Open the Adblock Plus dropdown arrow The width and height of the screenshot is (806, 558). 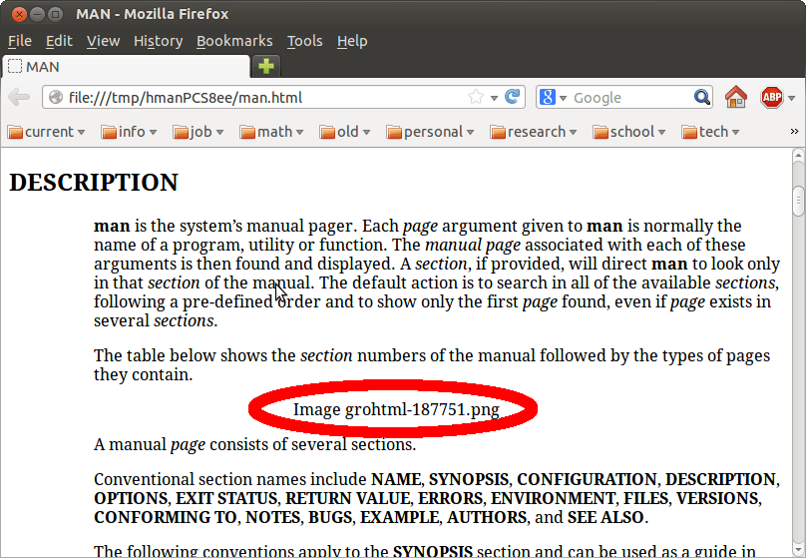point(791,98)
